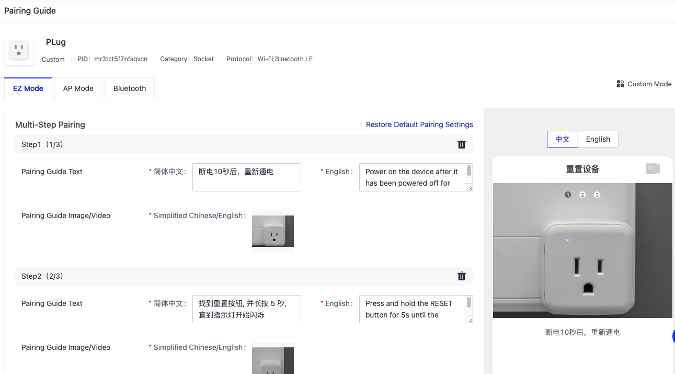Viewport: 675px width, 374px height.
Task: Open the Step2 pairing guide image thumbnail
Action: 272,361
